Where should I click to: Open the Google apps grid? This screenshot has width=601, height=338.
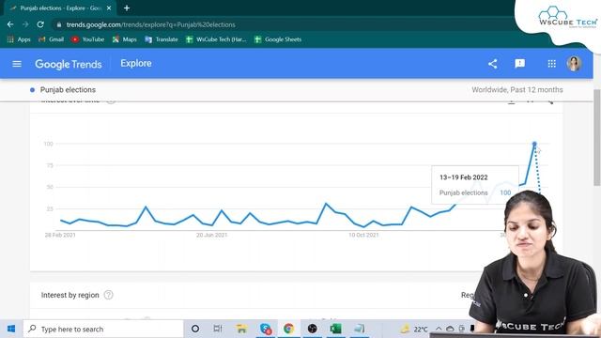[551, 64]
